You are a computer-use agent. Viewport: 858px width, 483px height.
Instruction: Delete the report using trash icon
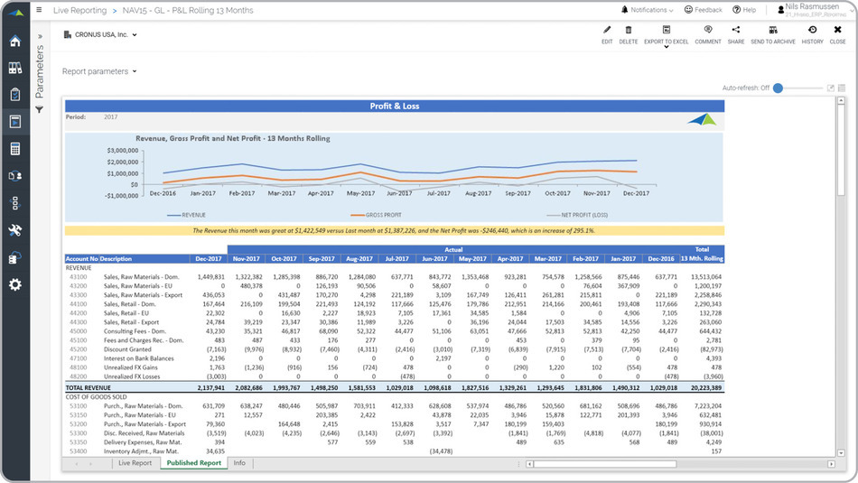(x=628, y=33)
